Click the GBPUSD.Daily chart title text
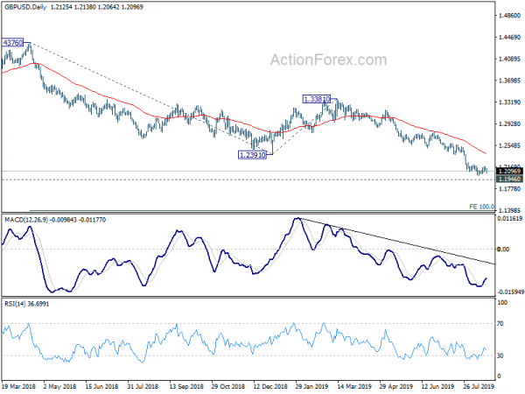 25,7
